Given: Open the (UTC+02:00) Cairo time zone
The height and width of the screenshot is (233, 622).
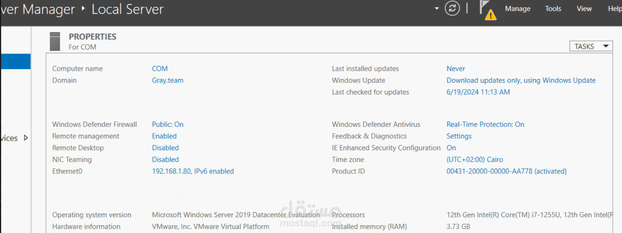Looking at the screenshot, I should pos(474,159).
